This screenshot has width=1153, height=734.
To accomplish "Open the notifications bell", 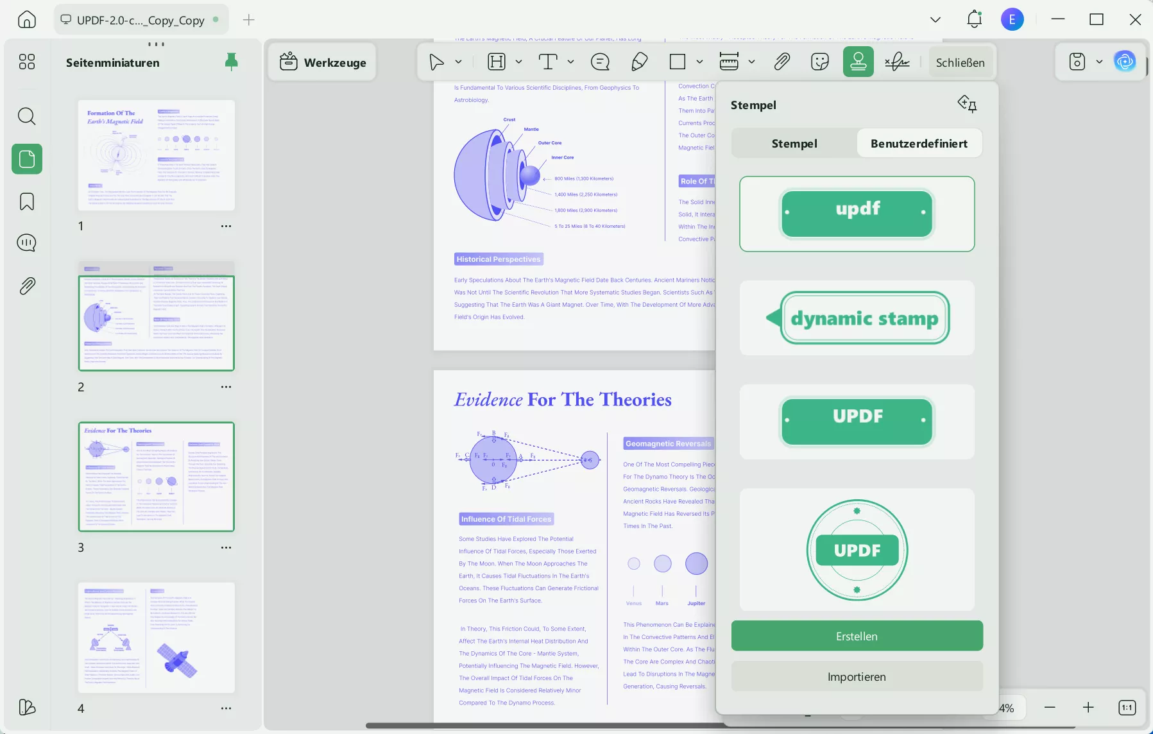I will pos(974,19).
